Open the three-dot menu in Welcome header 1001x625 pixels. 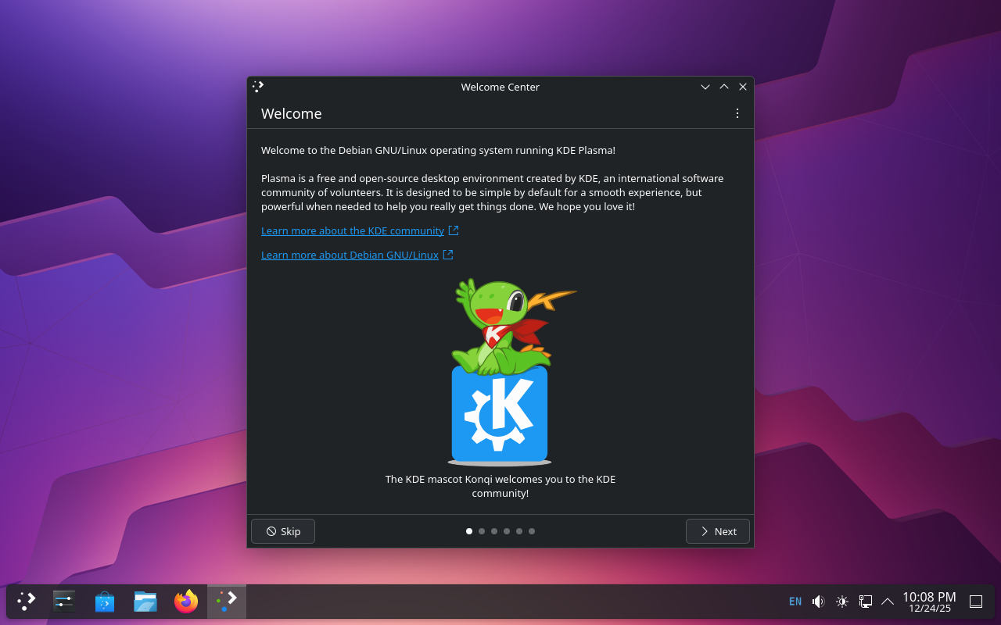(x=737, y=113)
